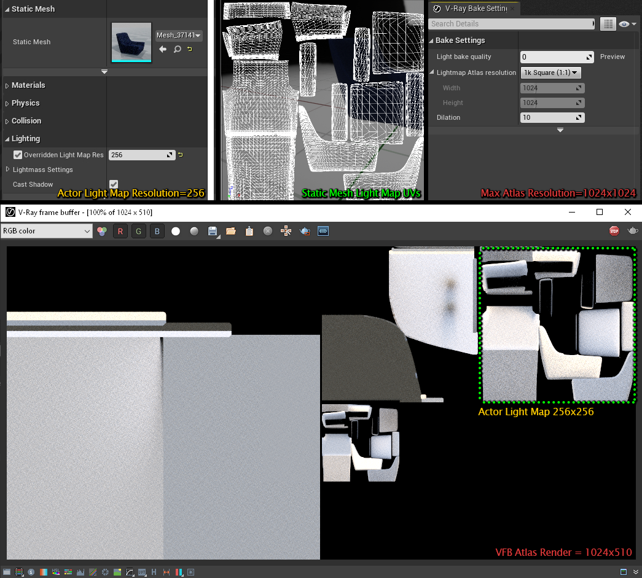The width and height of the screenshot is (642, 578).
Task: Toggle sRGB display curve icon
Action: pyautogui.click(x=130, y=572)
